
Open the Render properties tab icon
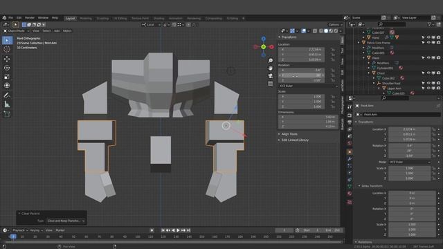(x=350, y=116)
